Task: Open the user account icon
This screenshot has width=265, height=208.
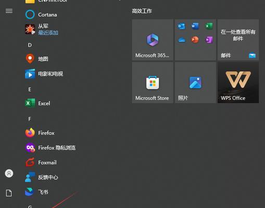Action: [9, 173]
